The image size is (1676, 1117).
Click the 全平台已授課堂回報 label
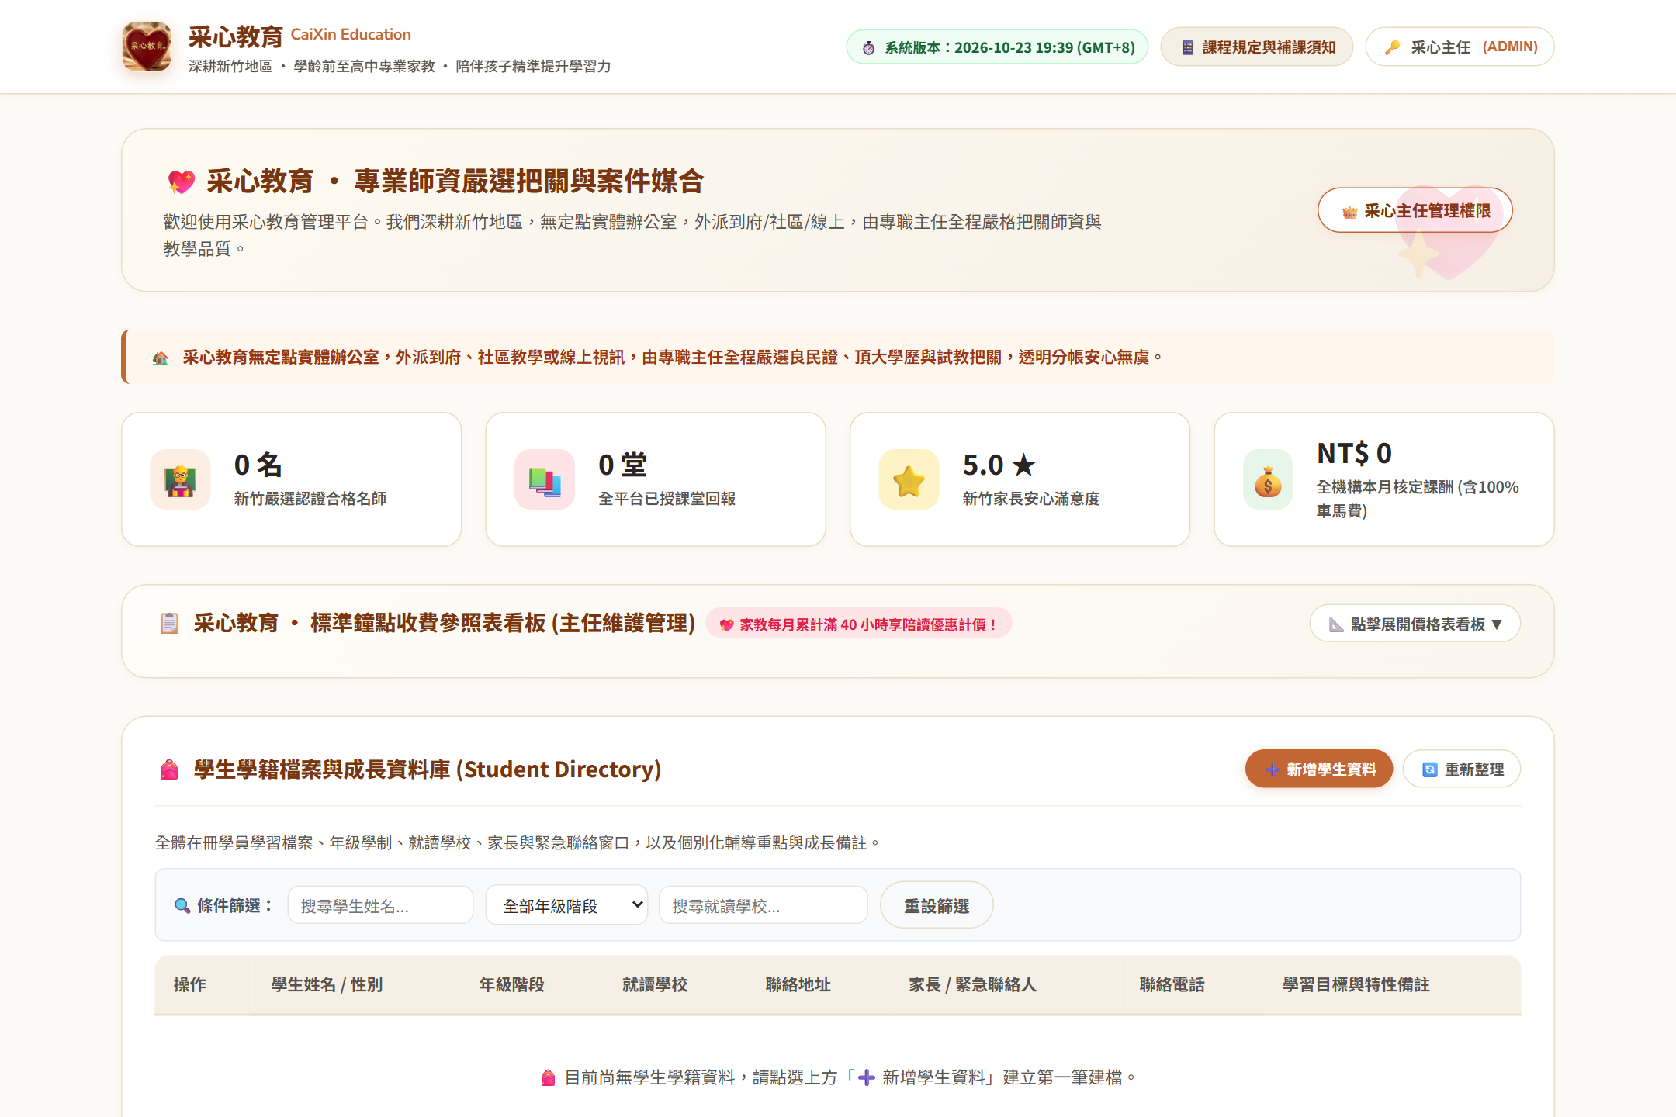tap(667, 499)
